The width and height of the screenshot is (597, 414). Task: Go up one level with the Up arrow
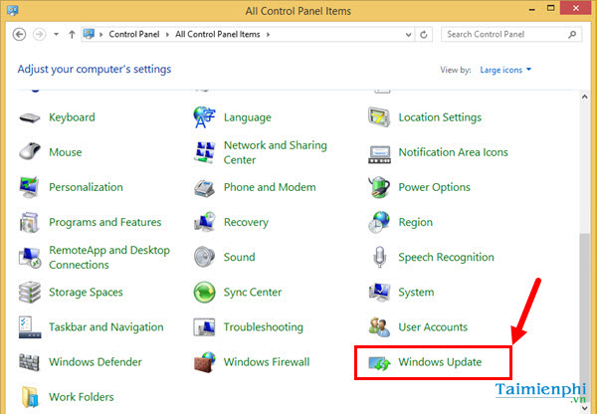pyautogui.click(x=72, y=35)
